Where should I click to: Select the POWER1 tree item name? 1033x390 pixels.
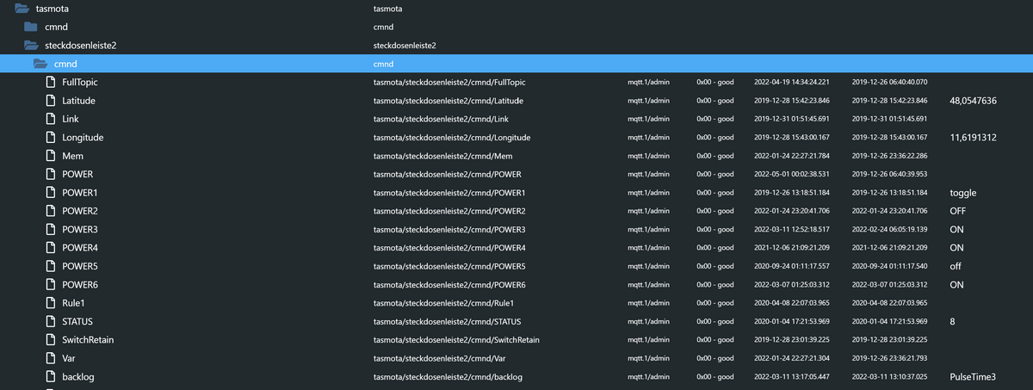[x=80, y=192]
